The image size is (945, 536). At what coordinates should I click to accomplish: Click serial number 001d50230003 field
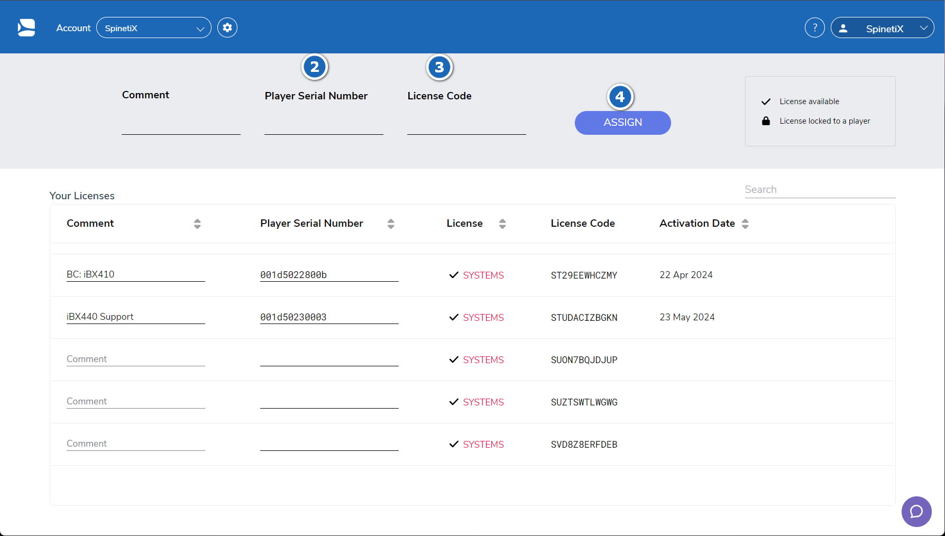click(329, 317)
